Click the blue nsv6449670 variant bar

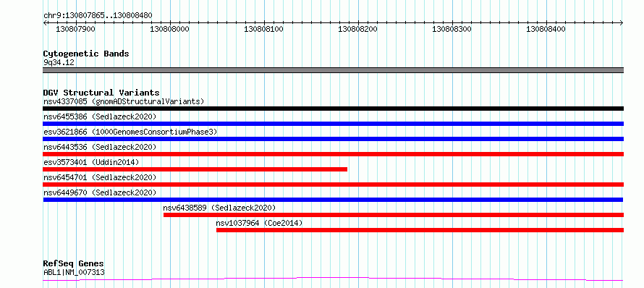(x=333, y=200)
